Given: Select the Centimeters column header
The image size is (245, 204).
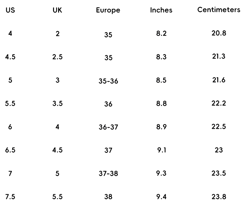Looking at the screenshot, I should point(219,10).
